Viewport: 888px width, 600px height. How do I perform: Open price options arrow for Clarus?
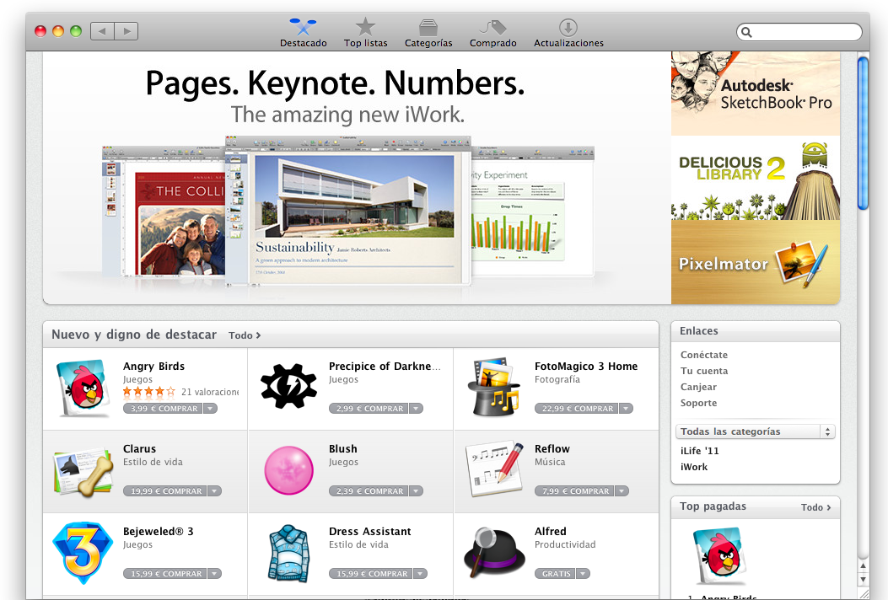coord(214,490)
